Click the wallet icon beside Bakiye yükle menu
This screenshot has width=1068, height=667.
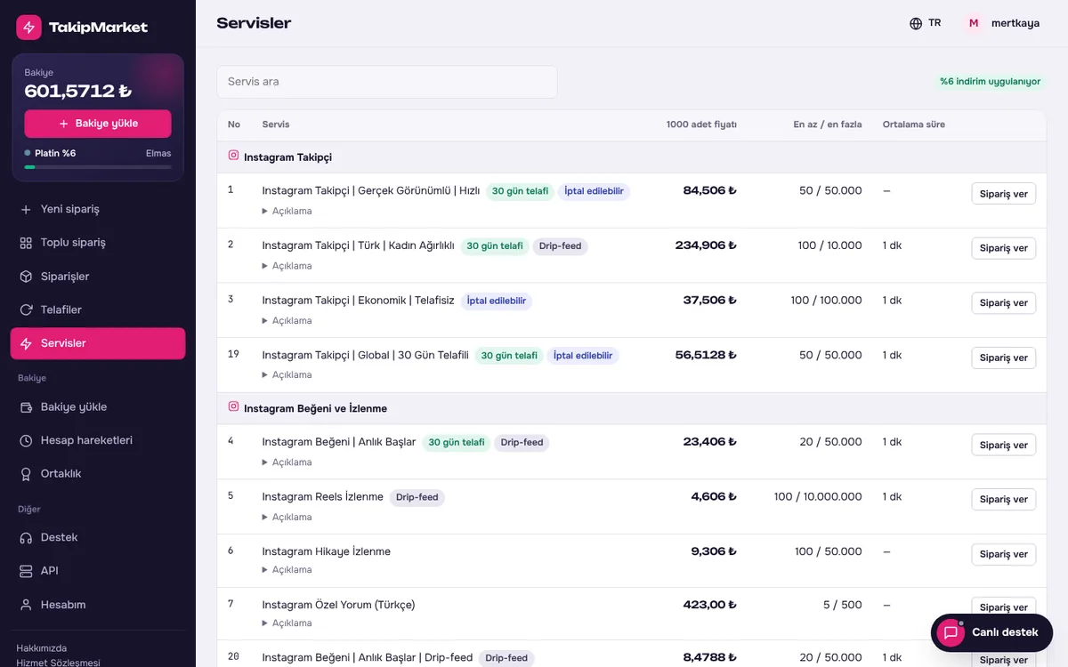point(25,407)
